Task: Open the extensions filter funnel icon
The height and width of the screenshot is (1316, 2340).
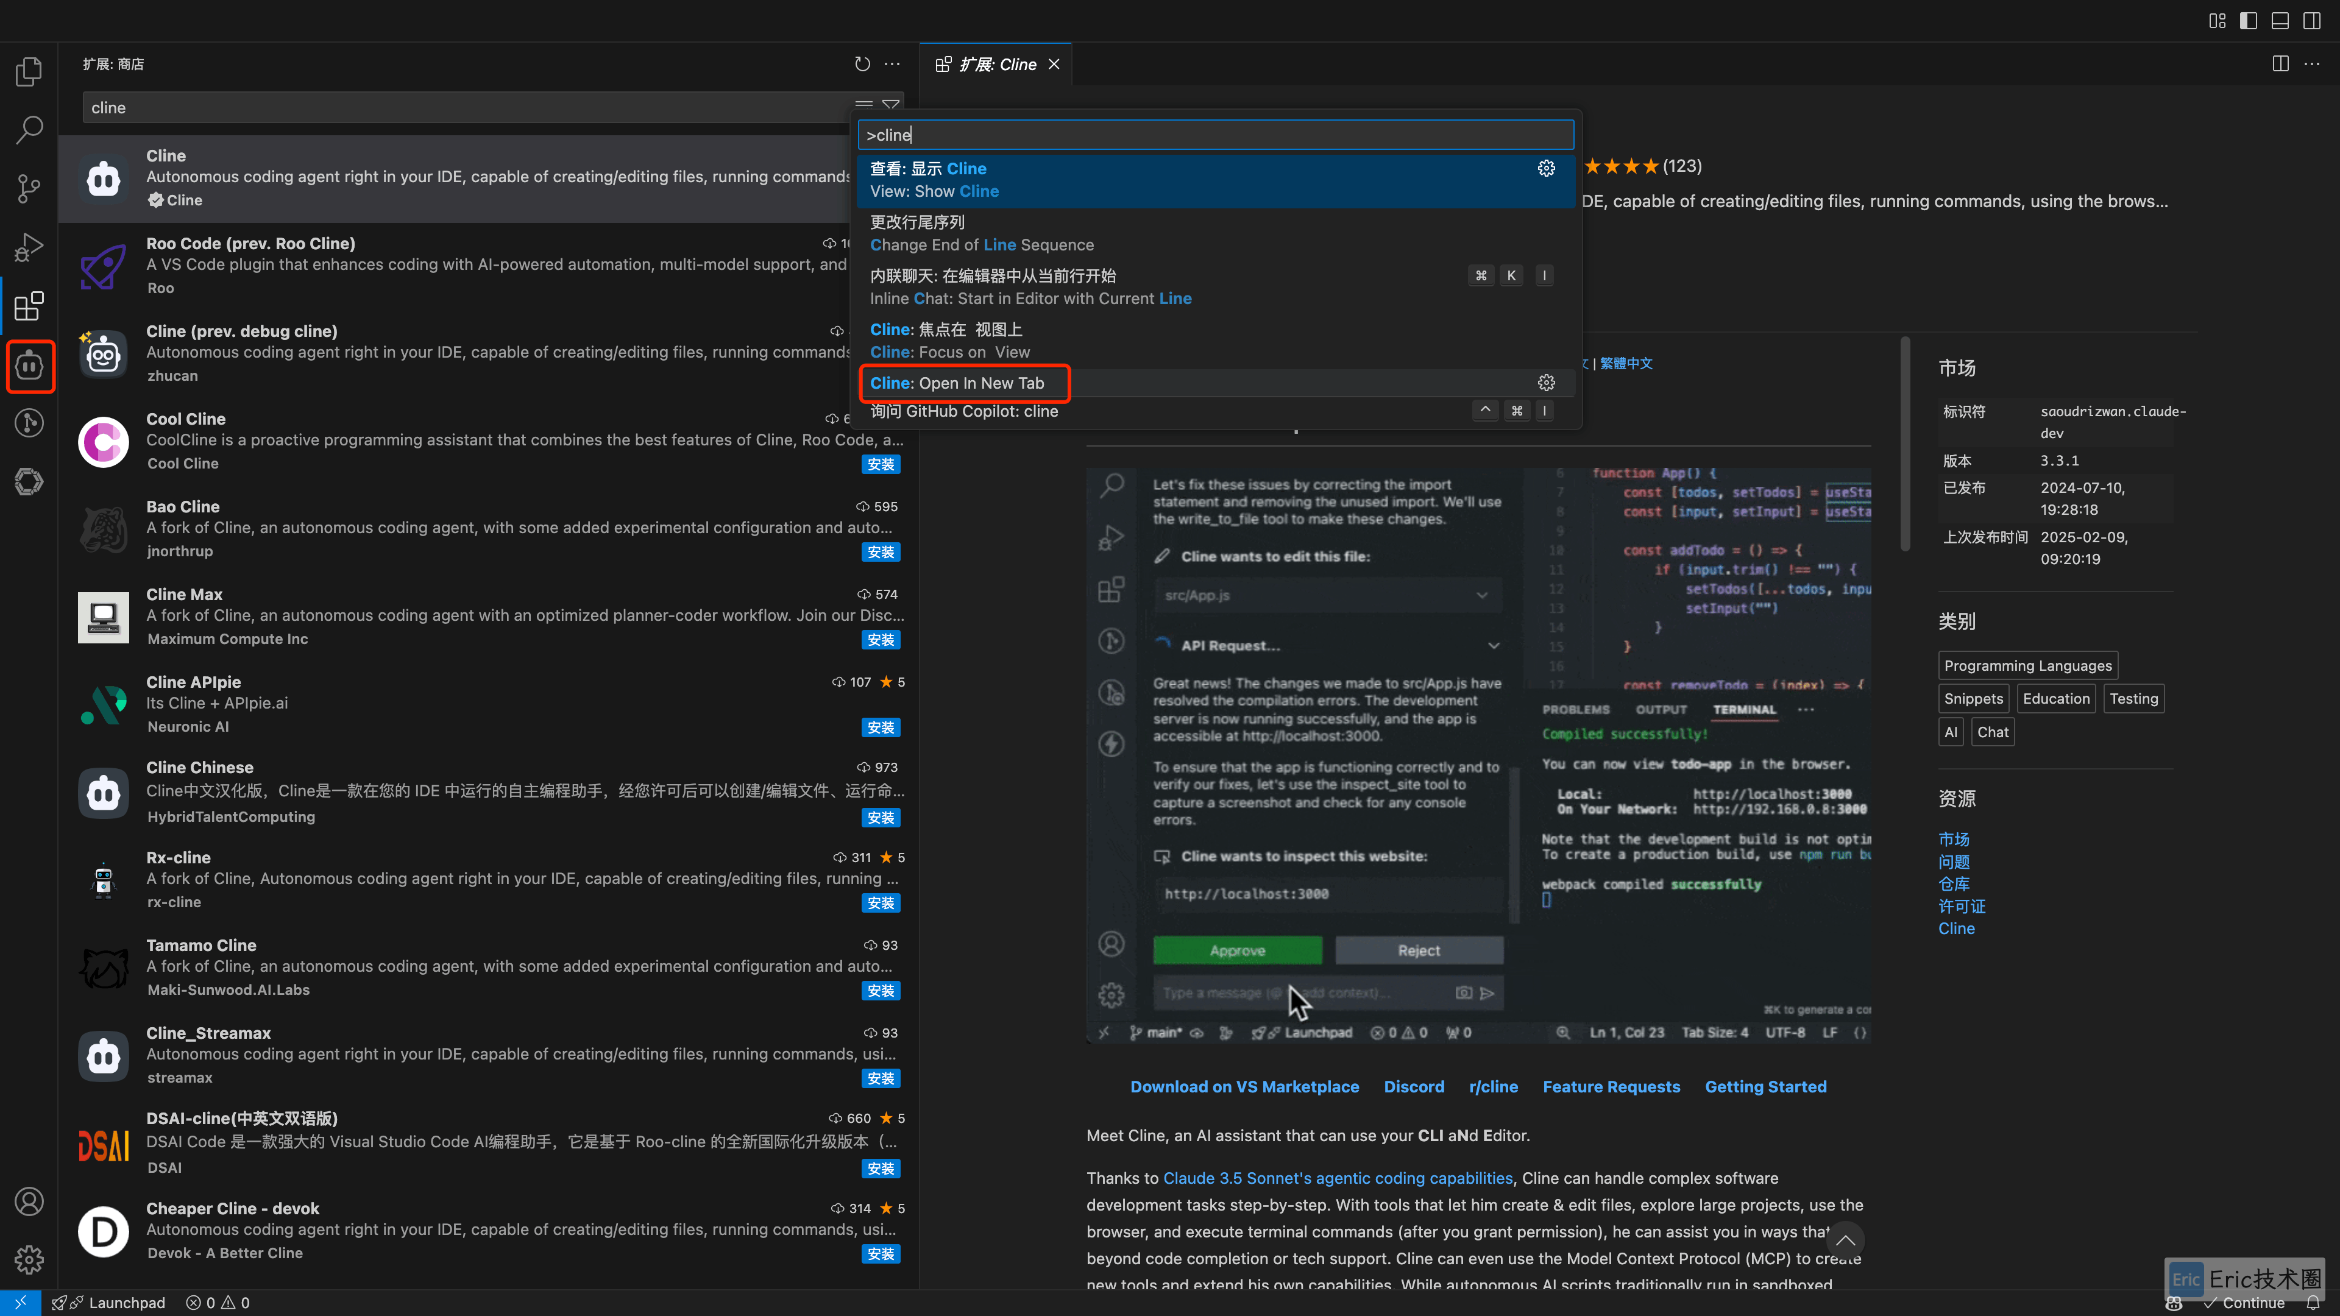Action: coord(891,106)
